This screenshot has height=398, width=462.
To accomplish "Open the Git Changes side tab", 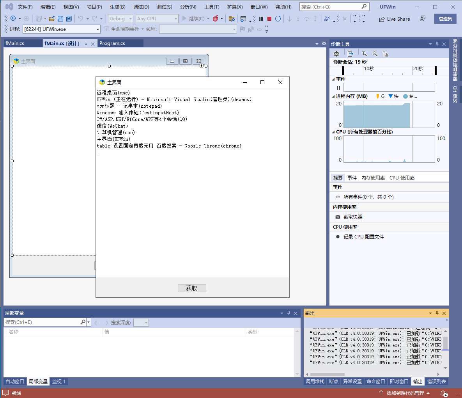I will [x=455, y=94].
